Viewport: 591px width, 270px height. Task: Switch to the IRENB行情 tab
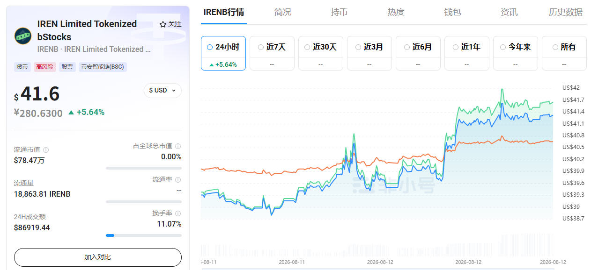pyautogui.click(x=224, y=12)
